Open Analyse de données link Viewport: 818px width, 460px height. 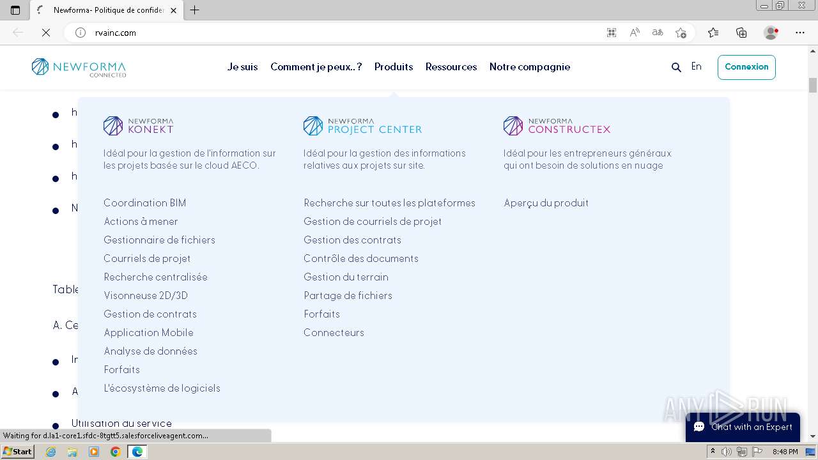pyautogui.click(x=151, y=351)
